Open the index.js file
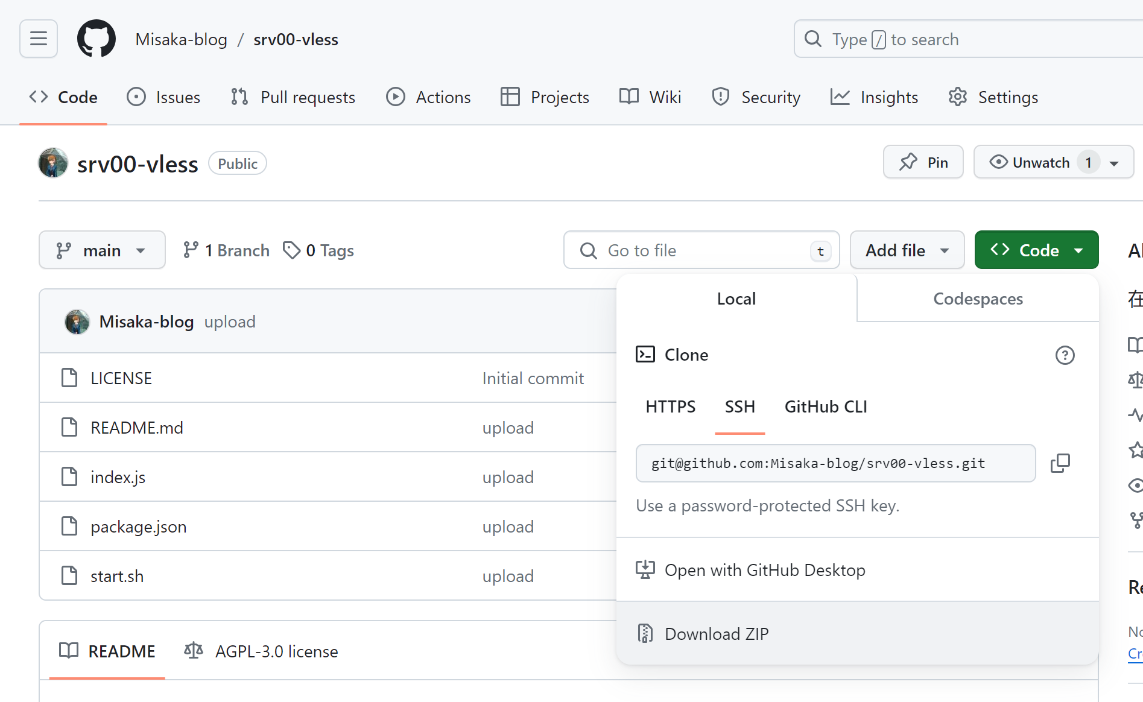1143x702 pixels. (x=118, y=477)
